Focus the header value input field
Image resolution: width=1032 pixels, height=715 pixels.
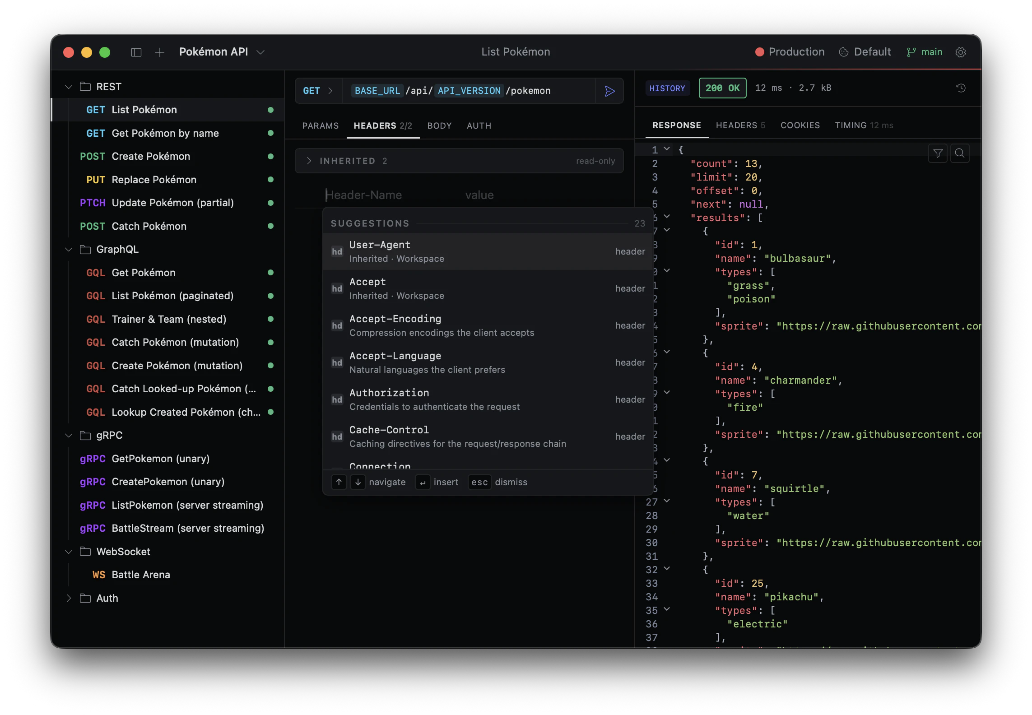coord(542,195)
